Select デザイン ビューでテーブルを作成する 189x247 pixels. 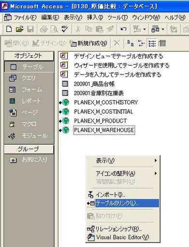118,56
